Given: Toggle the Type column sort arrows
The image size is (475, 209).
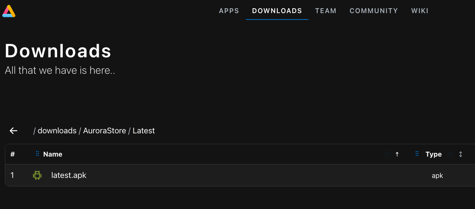Looking at the screenshot, I should tap(461, 154).
